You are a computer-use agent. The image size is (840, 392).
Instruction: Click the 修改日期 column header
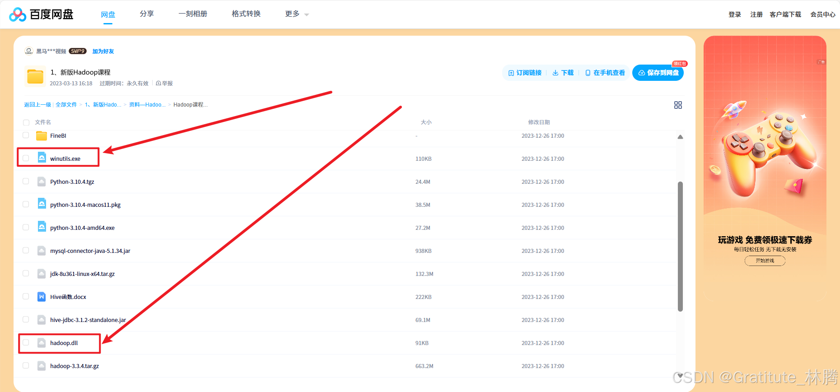point(539,122)
